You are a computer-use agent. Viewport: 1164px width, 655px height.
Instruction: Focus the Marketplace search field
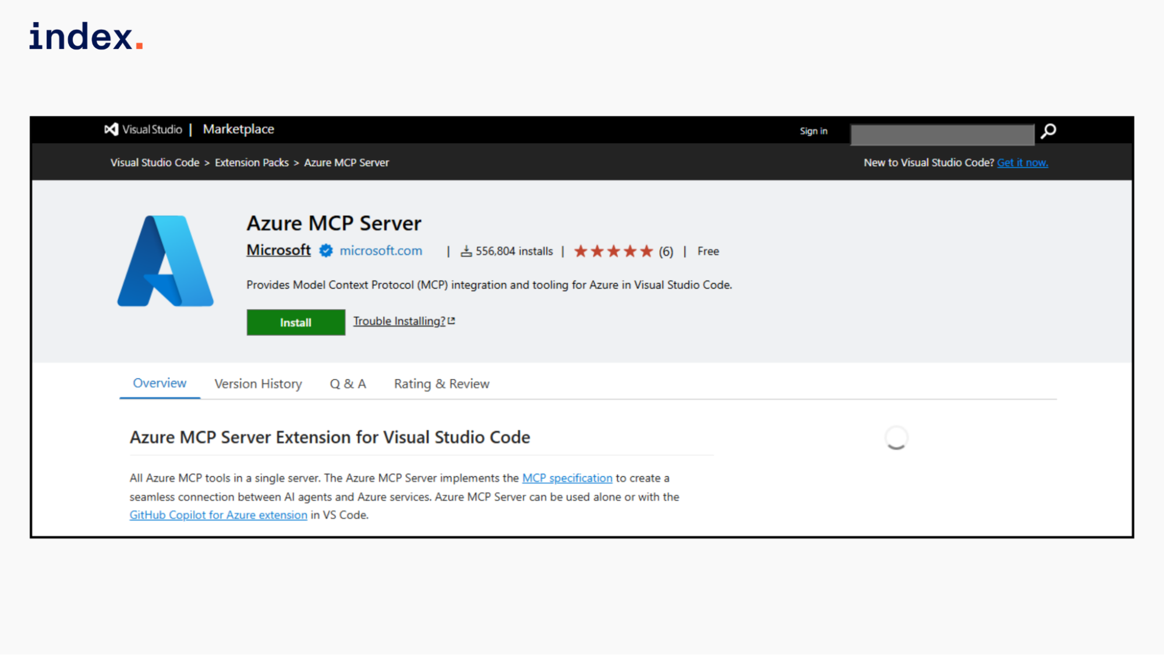click(942, 134)
